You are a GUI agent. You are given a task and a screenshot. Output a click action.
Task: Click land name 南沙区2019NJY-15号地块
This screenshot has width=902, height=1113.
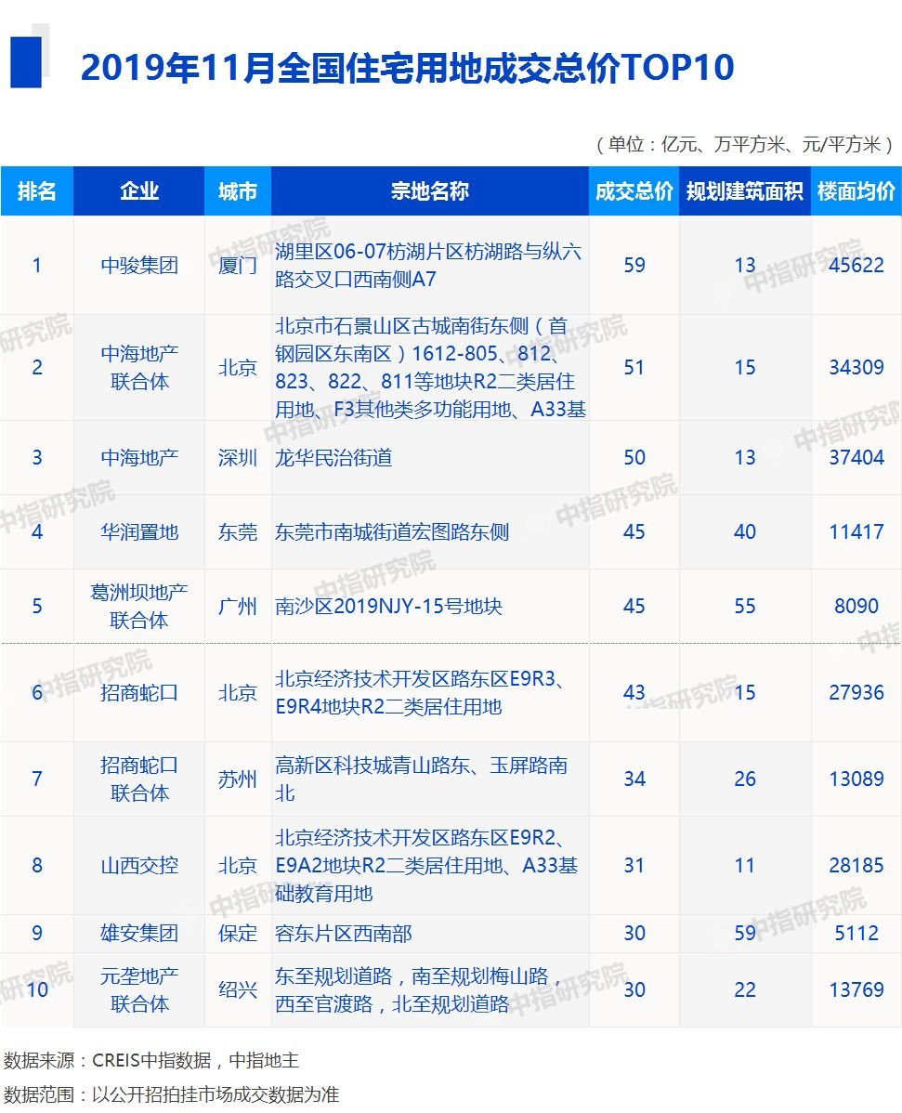(388, 606)
